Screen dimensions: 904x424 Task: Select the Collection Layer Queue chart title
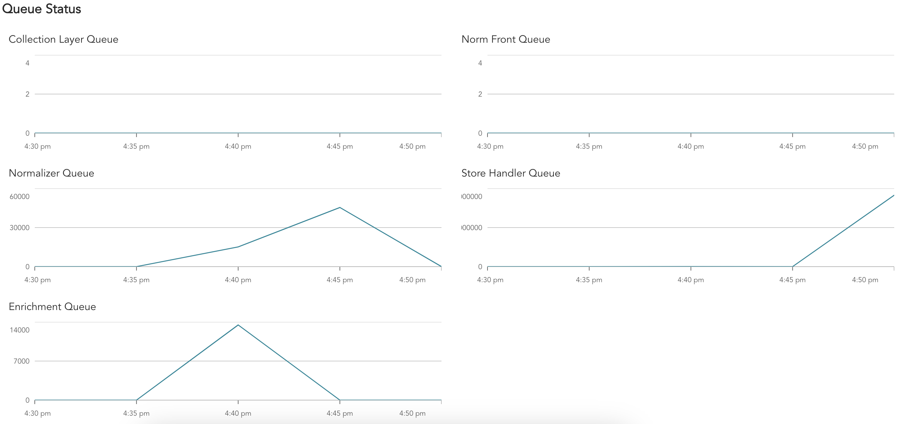[x=64, y=39]
